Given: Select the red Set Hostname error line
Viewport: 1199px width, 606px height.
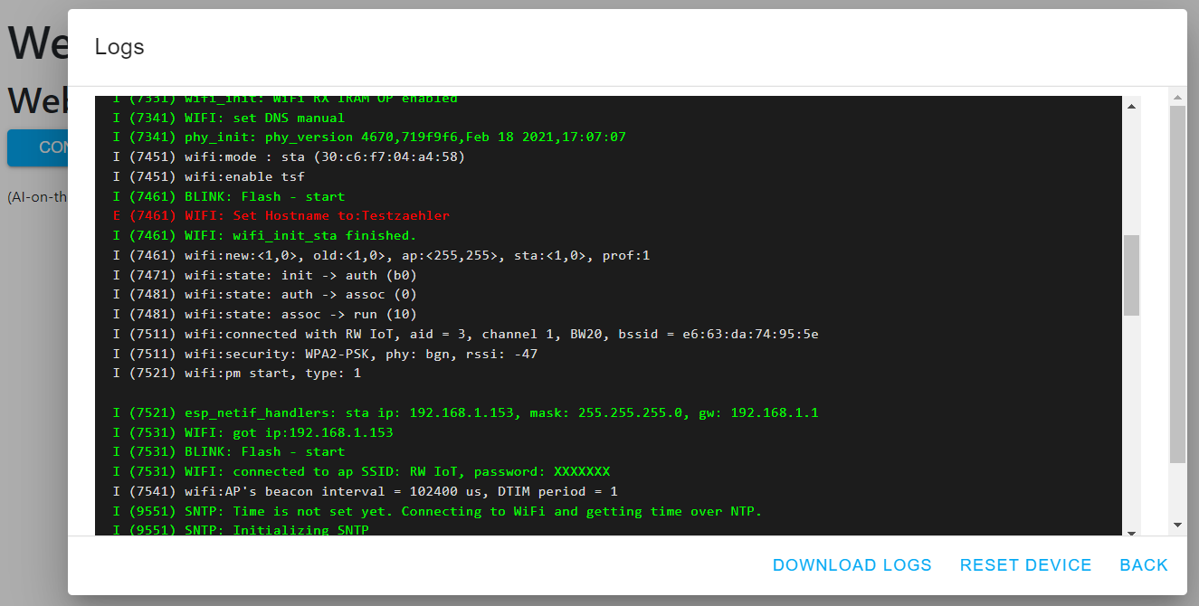Looking at the screenshot, I should click(x=281, y=215).
